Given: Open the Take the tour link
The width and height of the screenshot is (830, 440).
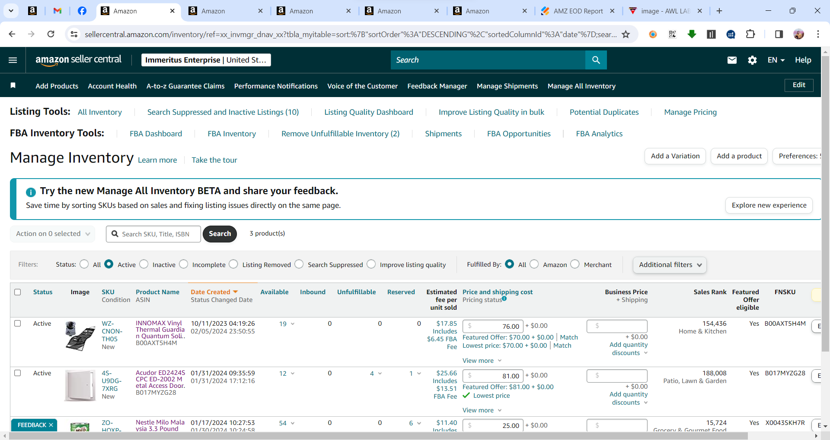Looking at the screenshot, I should 214,160.
